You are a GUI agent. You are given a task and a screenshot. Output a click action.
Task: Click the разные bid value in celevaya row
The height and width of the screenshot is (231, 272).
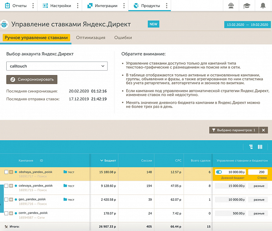pyautogui.click(x=258, y=186)
